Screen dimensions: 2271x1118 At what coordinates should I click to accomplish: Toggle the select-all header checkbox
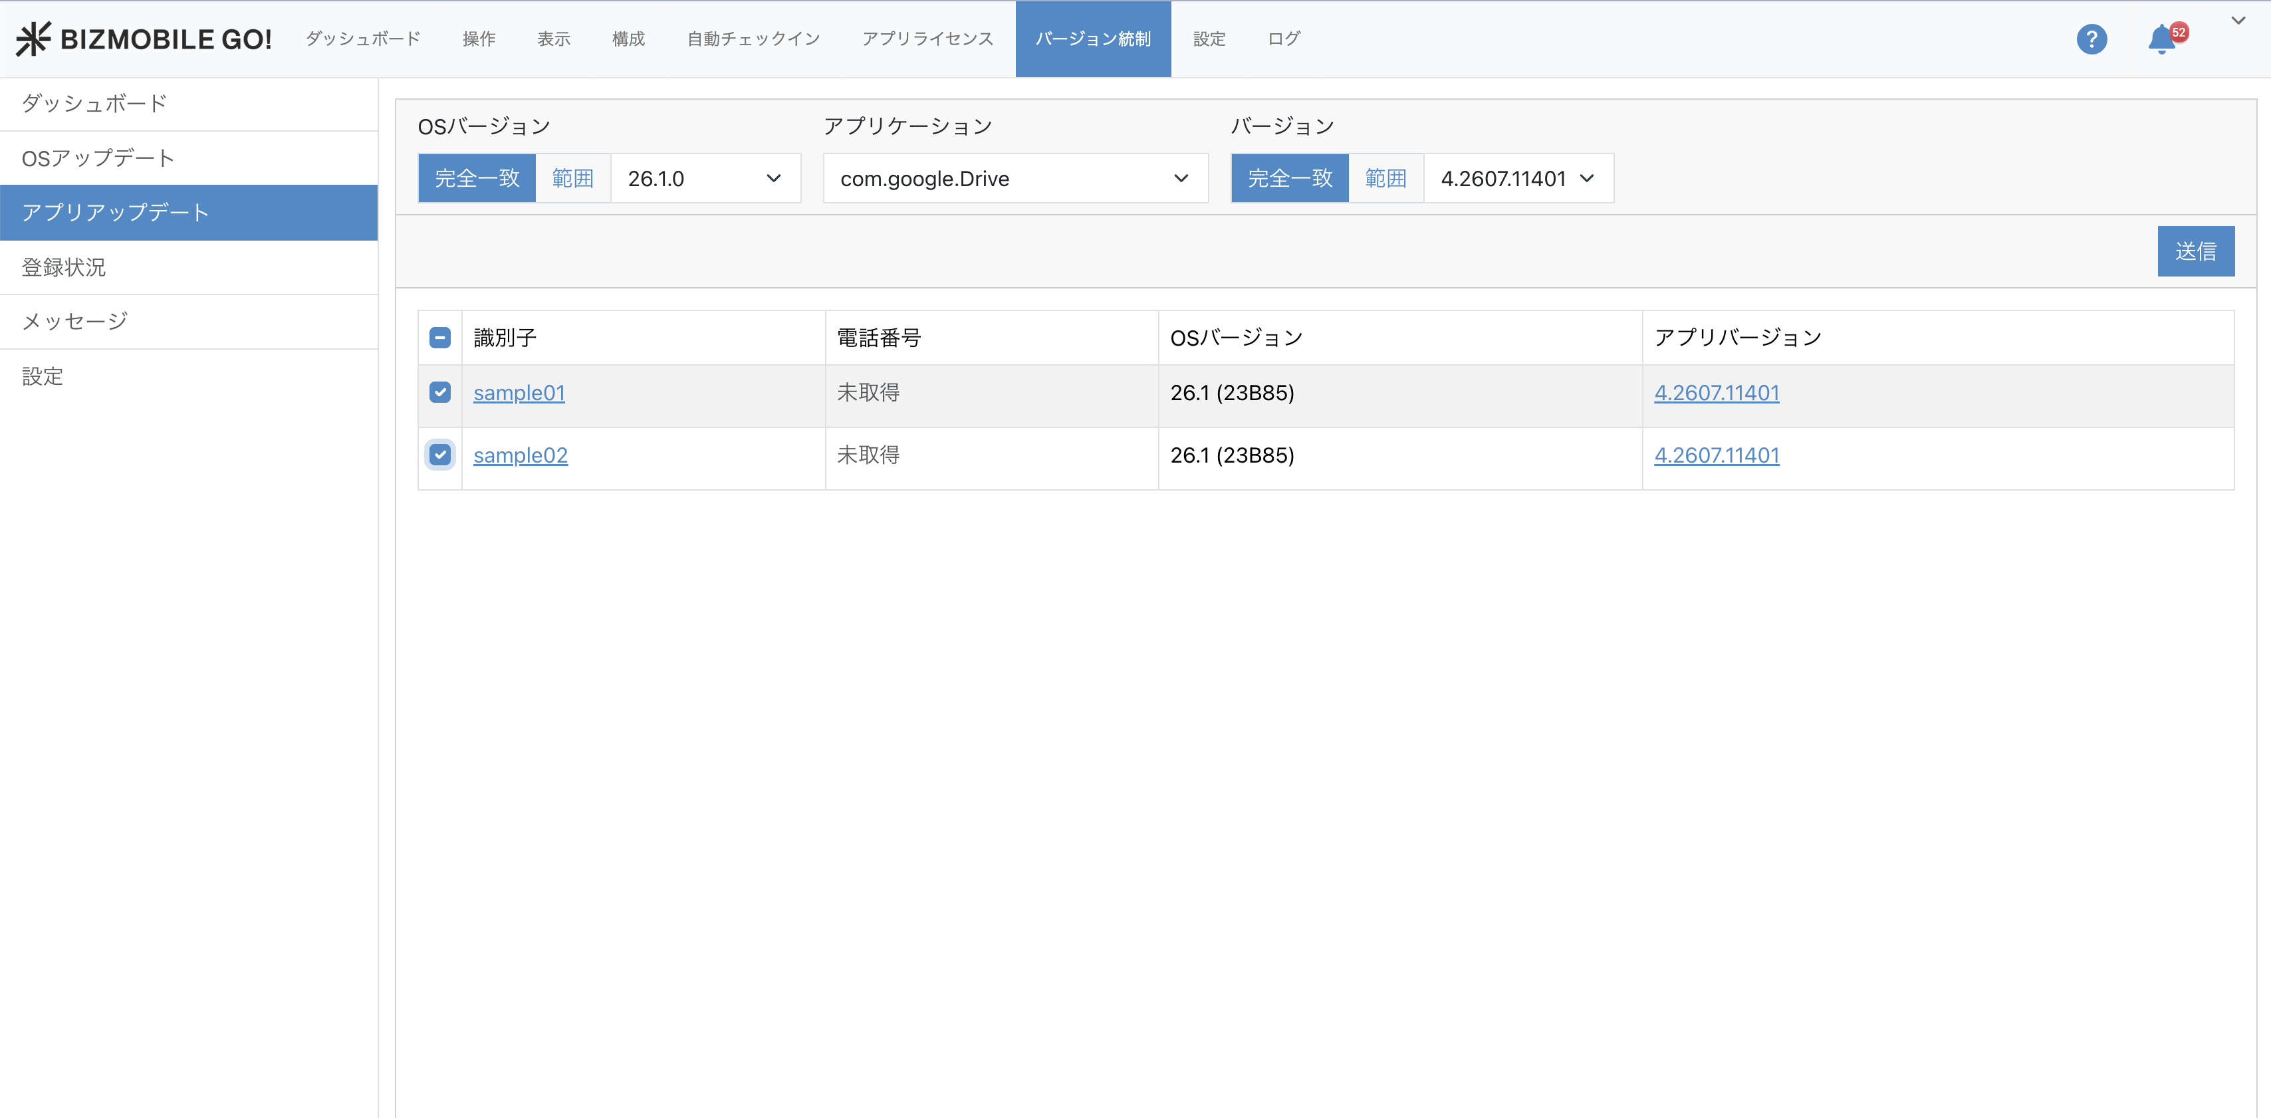click(x=440, y=338)
